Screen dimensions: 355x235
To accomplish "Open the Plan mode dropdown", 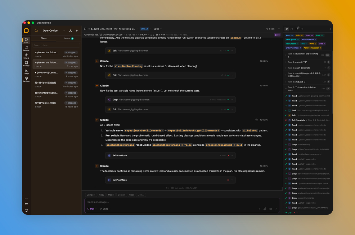I will 92,209.
